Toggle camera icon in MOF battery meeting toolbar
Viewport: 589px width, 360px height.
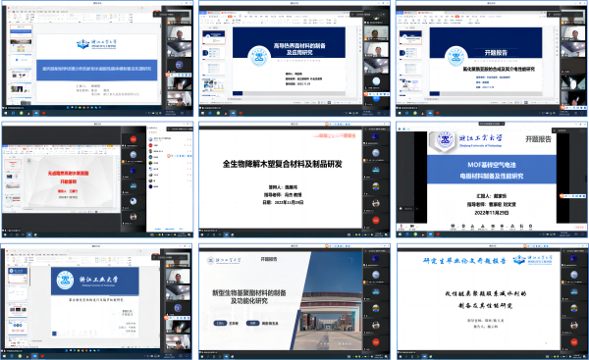412,226
